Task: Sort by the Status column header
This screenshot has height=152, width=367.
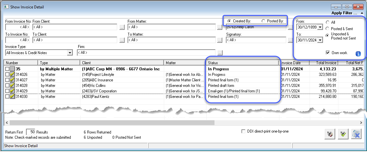Action: tap(242, 63)
